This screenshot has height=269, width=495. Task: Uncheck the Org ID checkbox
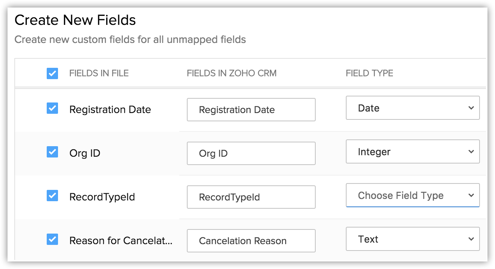(52, 152)
